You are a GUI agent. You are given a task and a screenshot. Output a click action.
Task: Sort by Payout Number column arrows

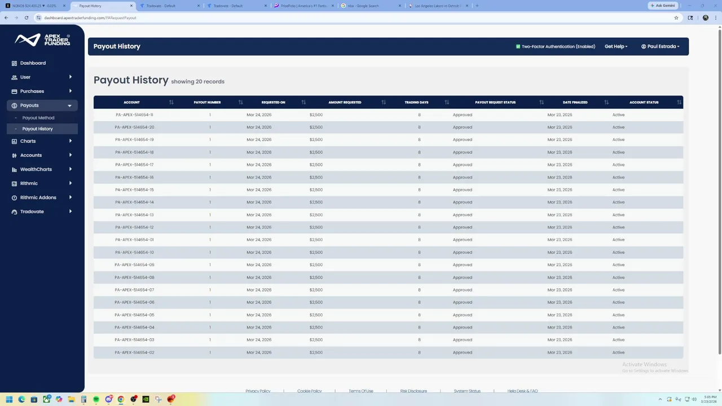[240, 102]
